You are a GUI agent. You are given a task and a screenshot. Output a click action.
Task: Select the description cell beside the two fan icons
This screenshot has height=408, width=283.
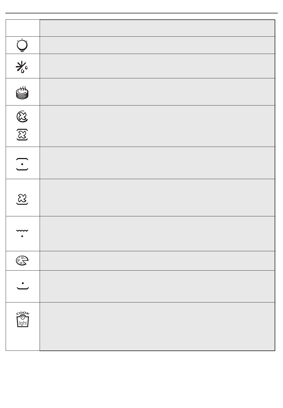157,126
